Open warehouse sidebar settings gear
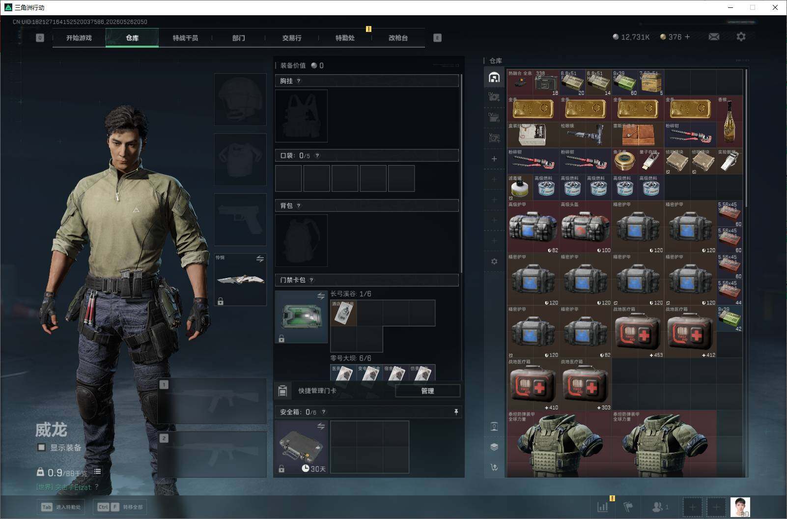This screenshot has height=519, width=787. click(494, 261)
